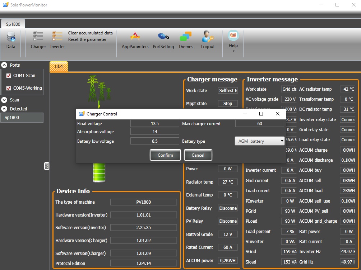The height and width of the screenshot is (270, 361).
Task: Toggle the COM5-Working checkbox
Action: [9, 88]
